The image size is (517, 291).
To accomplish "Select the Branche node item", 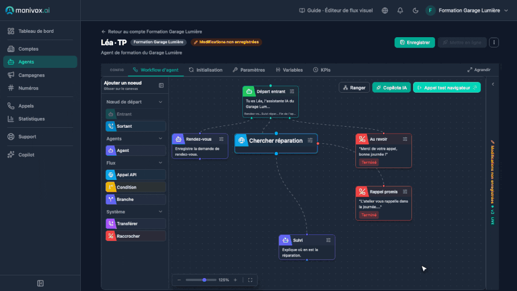I will pos(136,199).
